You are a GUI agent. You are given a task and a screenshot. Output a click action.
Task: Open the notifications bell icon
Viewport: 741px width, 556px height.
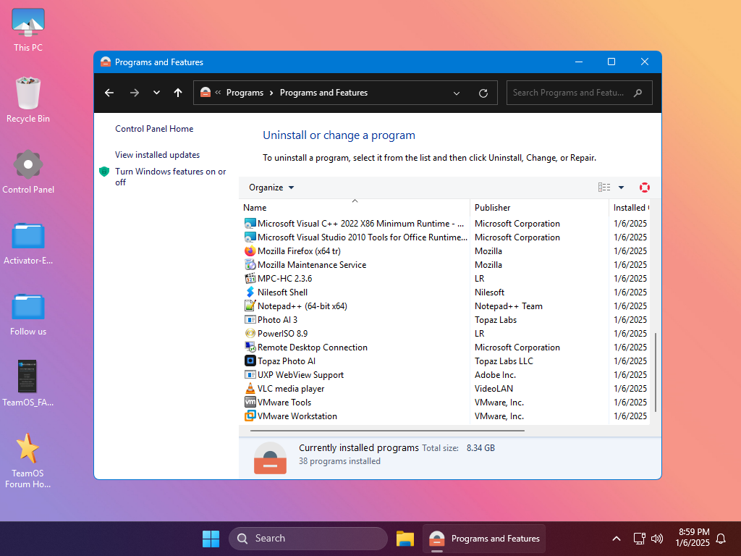tap(721, 539)
